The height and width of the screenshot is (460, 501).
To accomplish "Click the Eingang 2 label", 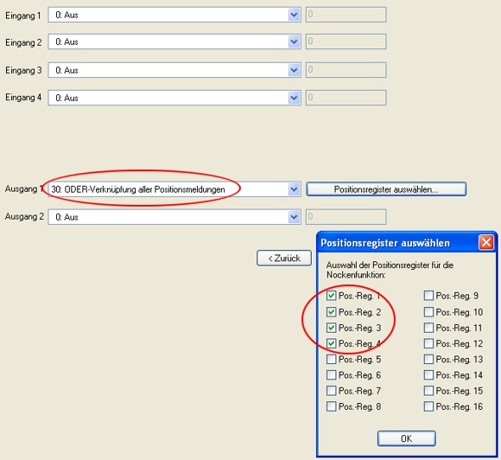I will (23, 42).
